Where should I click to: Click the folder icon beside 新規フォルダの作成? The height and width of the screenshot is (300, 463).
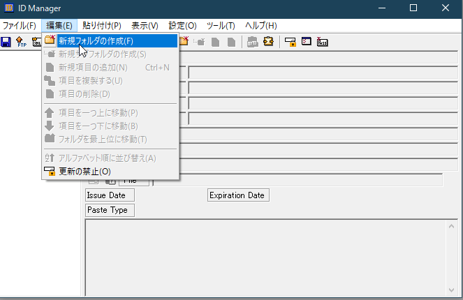tap(50, 40)
